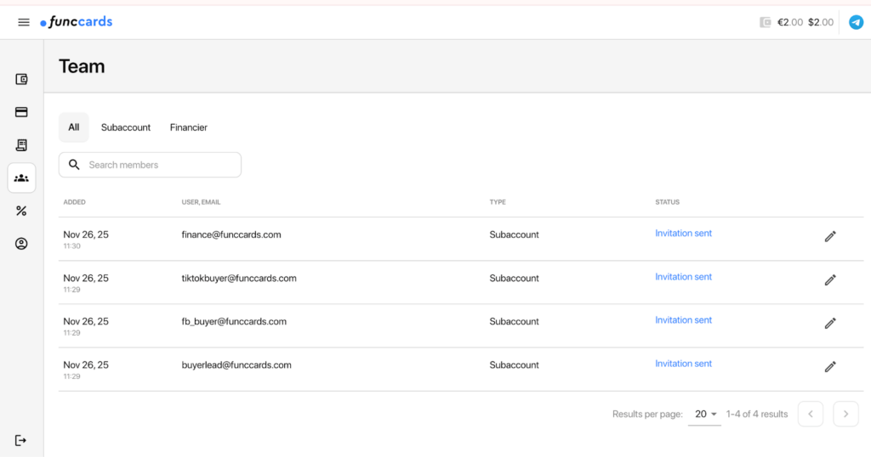The height and width of the screenshot is (457, 871).
Task: Open the results per page dropdown
Action: click(705, 415)
